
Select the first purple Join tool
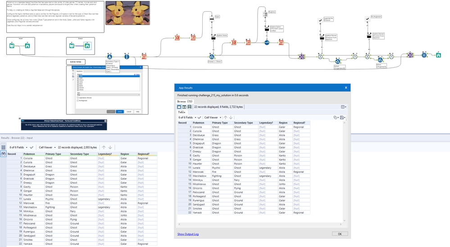[301, 57]
